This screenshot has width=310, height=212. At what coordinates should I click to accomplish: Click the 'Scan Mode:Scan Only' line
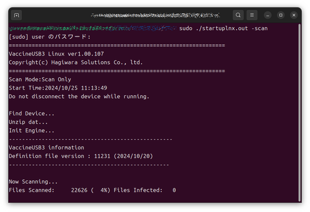pyautogui.click(x=40, y=79)
